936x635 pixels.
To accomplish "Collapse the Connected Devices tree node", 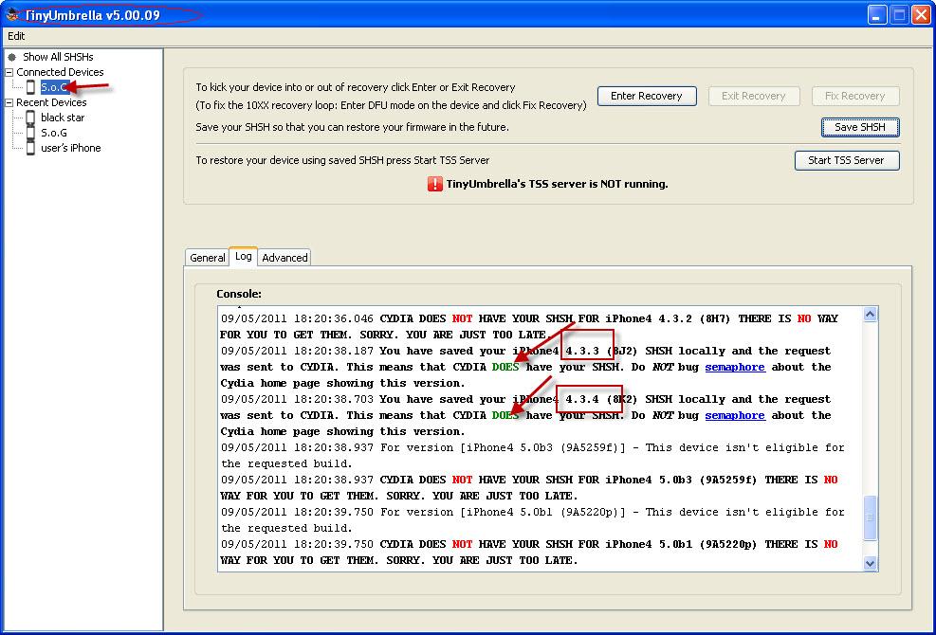I will [9, 72].
